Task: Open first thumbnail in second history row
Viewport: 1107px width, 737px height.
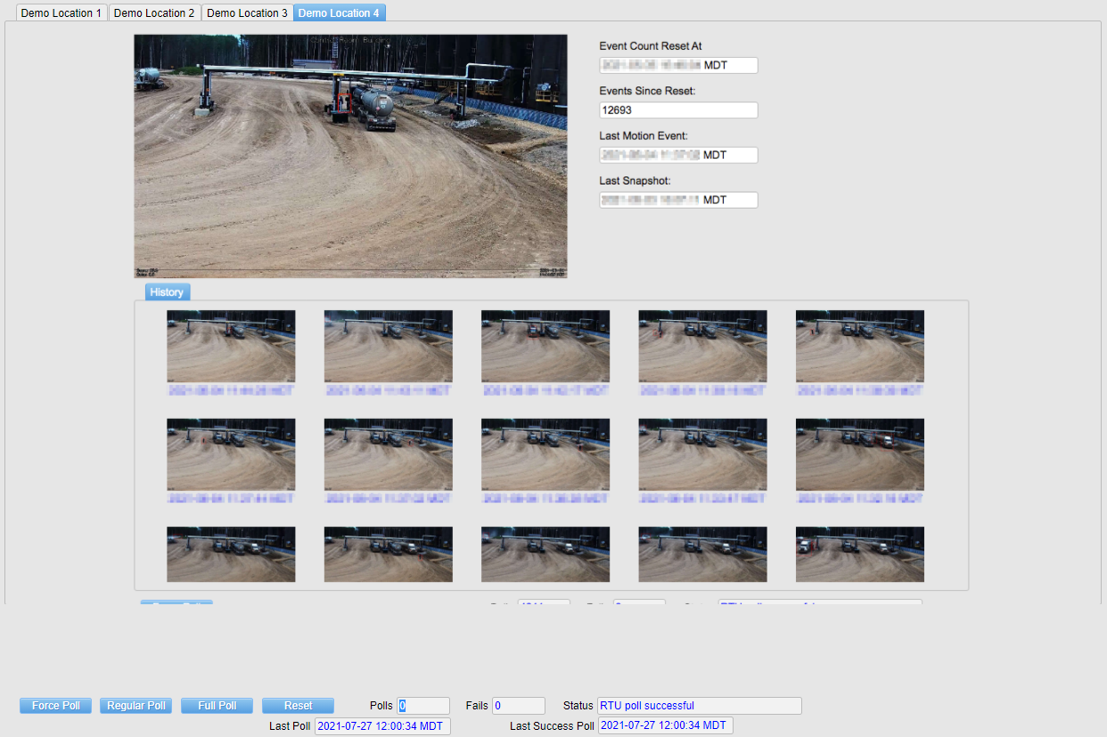Action: tap(231, 454)
